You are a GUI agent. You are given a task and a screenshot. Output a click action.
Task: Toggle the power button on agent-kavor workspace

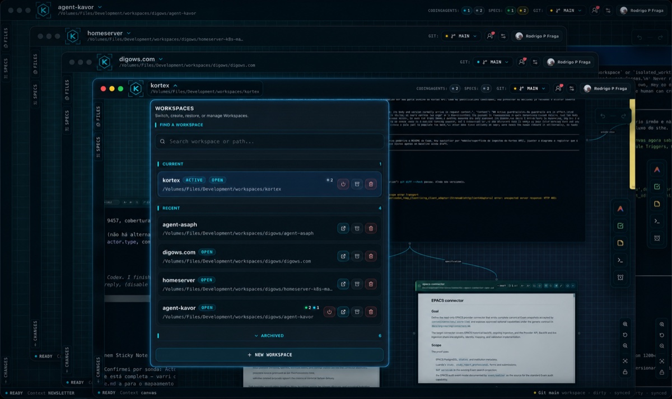[329, 312]
